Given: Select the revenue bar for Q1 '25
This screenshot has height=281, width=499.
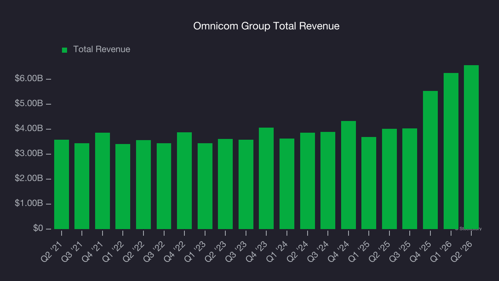Looking at the screenshot, I should 369,183.
